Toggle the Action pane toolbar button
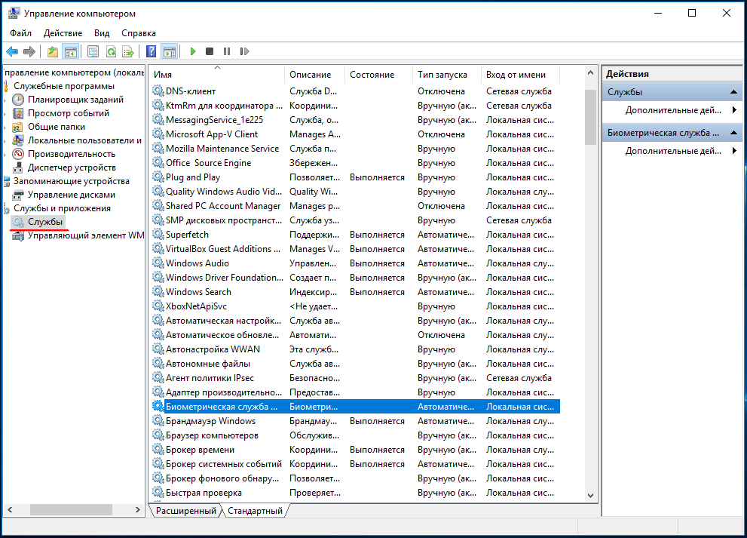The image size is (747, 538). pos(169,51)
